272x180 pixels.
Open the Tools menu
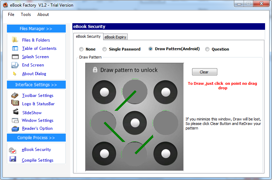click(26, 15)
